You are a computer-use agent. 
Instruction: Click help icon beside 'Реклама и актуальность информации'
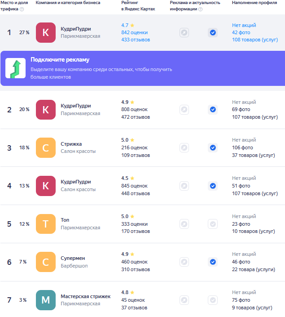(x=200, y=9)
